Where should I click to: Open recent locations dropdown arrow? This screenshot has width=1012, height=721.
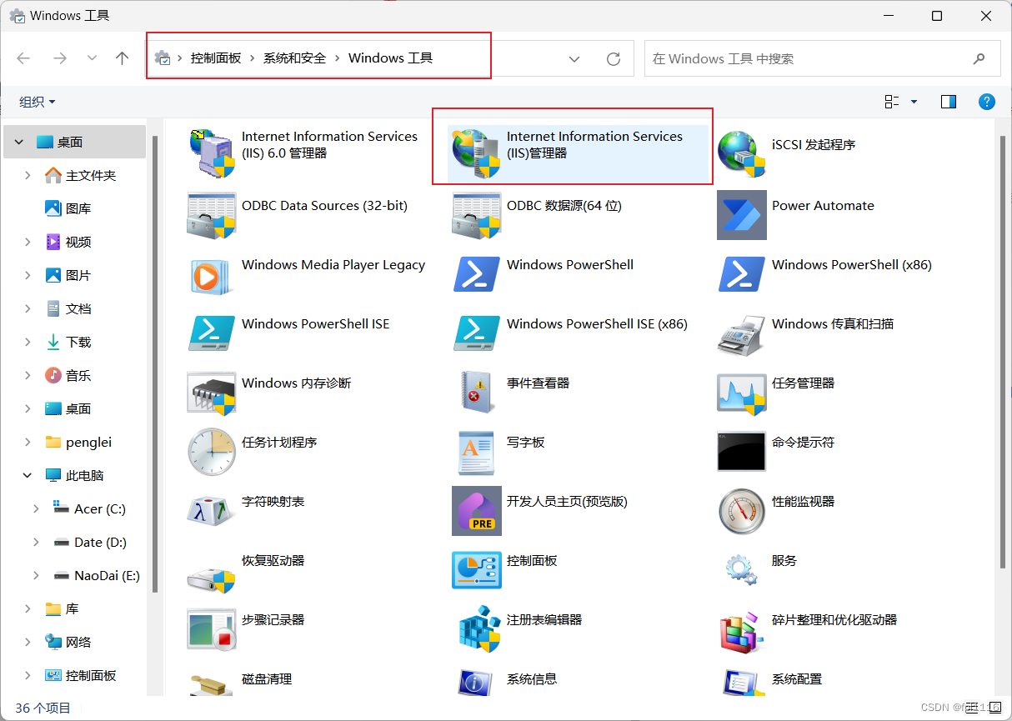[x=92, y=58]
